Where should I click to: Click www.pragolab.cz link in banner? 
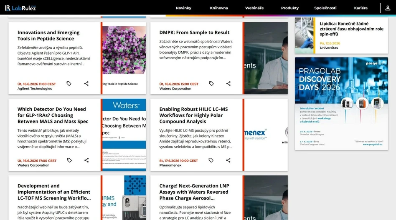pos(373,145)
